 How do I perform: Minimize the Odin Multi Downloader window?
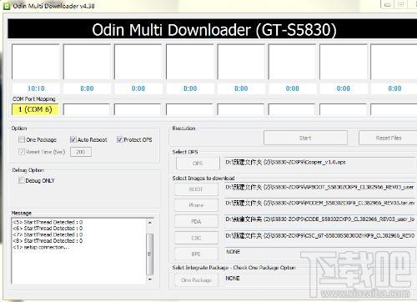(387, 4)
